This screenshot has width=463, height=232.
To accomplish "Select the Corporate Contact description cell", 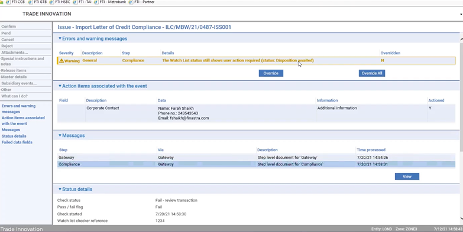I will (103, 108).
